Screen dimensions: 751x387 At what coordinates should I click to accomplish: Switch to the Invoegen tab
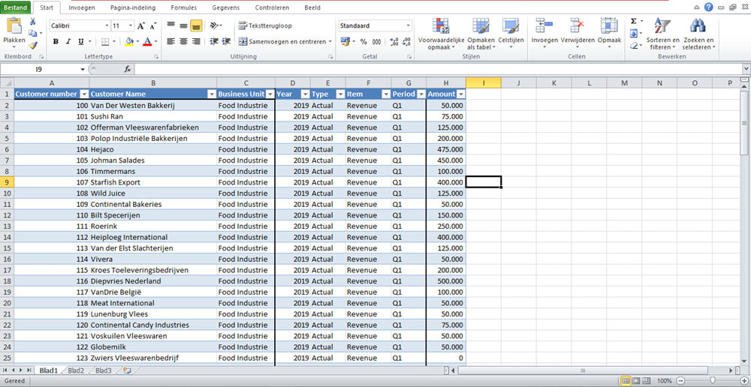[81, 7]
